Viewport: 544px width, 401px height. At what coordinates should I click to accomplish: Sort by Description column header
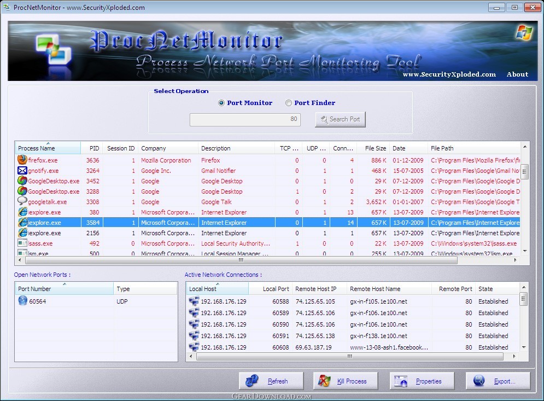(236, 148)
